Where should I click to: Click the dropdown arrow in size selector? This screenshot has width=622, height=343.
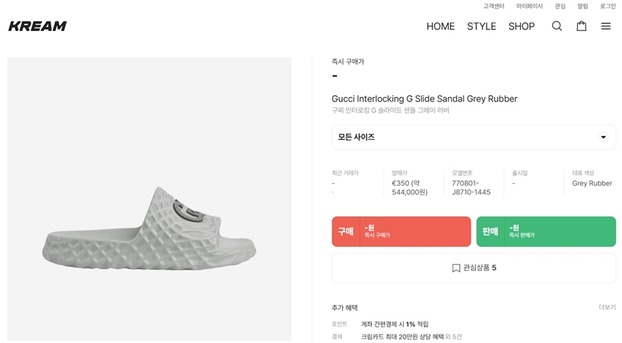[603, 137]
